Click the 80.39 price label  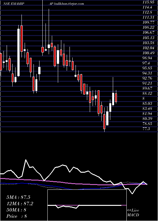[x=148, y=119]
